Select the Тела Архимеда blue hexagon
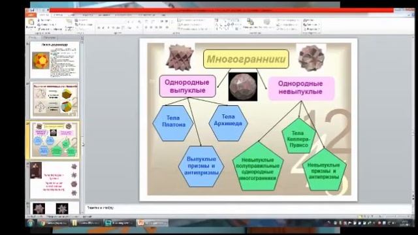The image size is (418, 235). click(228, 123)
